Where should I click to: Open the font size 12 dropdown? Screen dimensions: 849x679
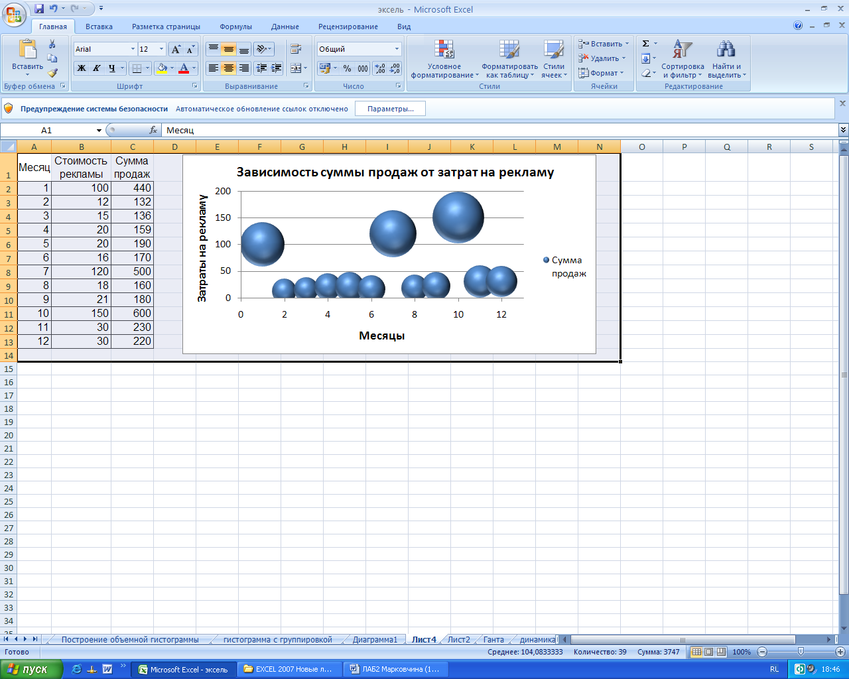click(161, 49)
